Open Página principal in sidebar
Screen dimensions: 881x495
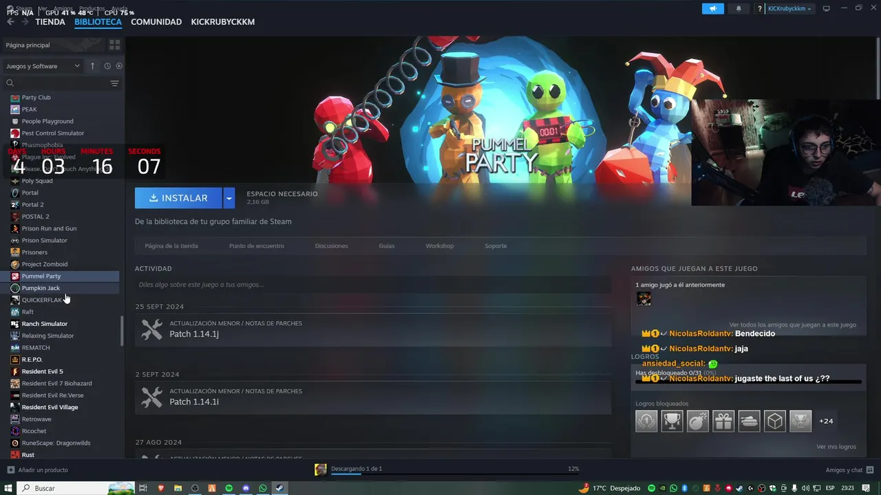coord(28,45)
